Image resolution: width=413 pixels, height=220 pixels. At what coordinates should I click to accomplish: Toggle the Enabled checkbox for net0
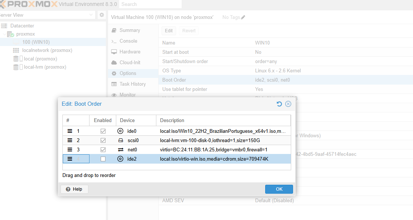tap(103, 150)
